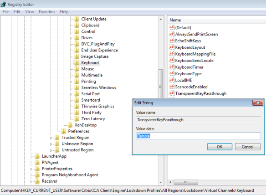Expand the PrinterProperties node
The image size is (266, 195).
31,169
